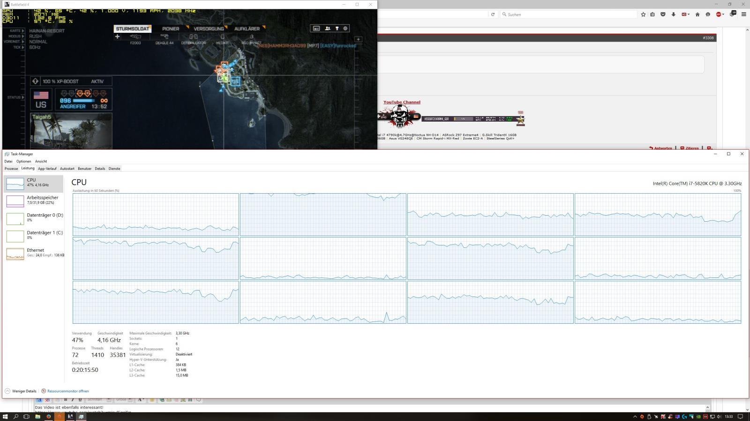The image size is (750, 421).
Task: Open the Optionen menu in Task-Manager
Action: pos(23,161)
